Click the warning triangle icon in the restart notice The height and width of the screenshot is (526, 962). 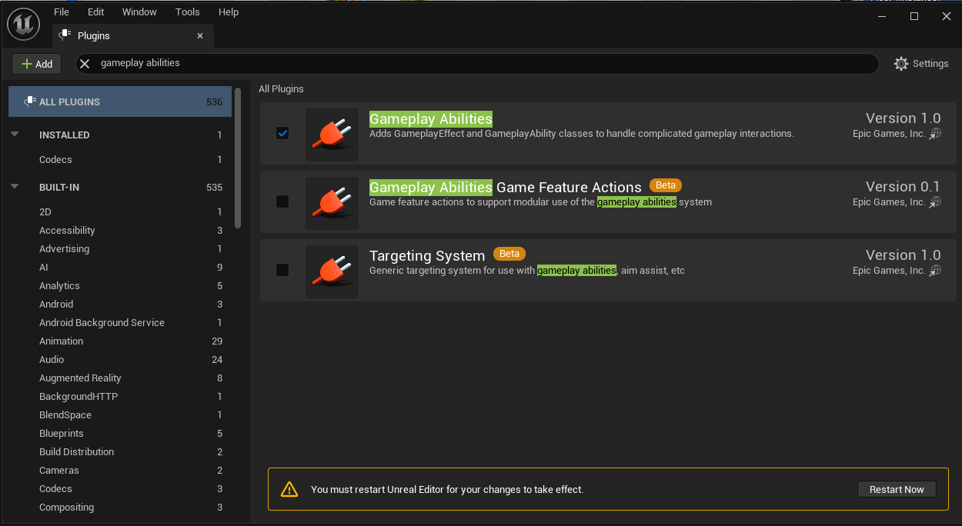point(289,489)
